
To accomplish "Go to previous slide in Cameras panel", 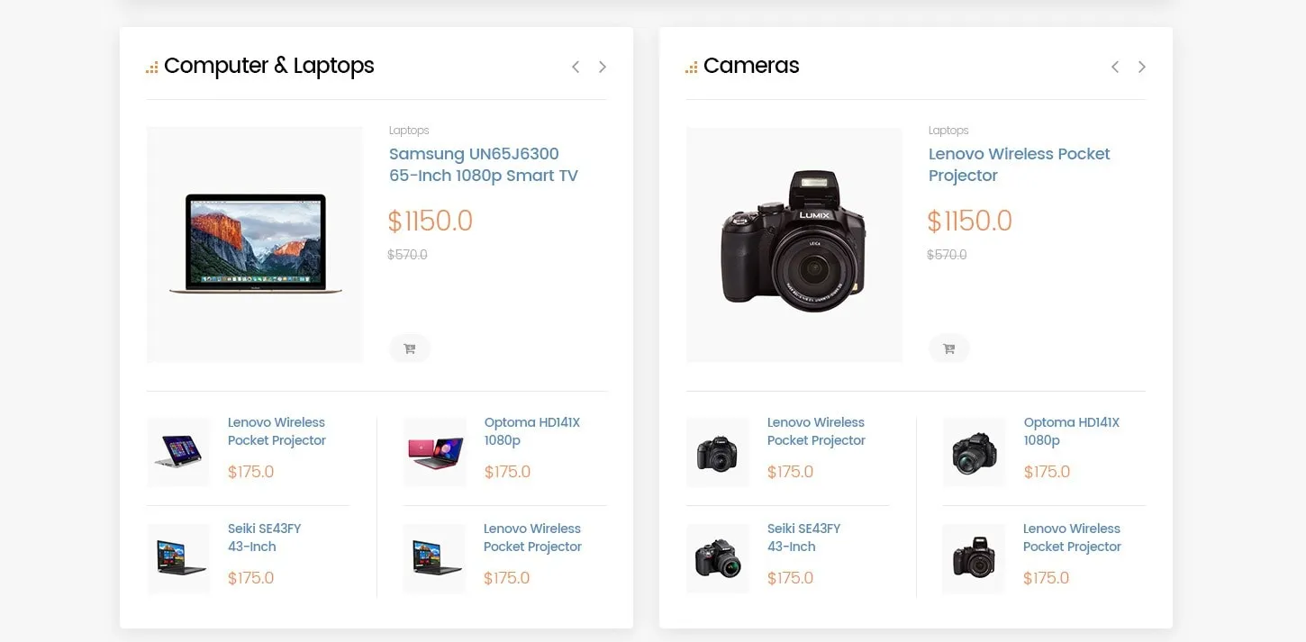I will tap(1115, 67).
